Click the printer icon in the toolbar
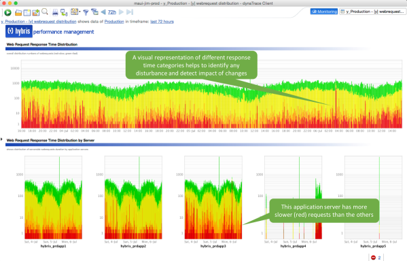 [55, 12]
